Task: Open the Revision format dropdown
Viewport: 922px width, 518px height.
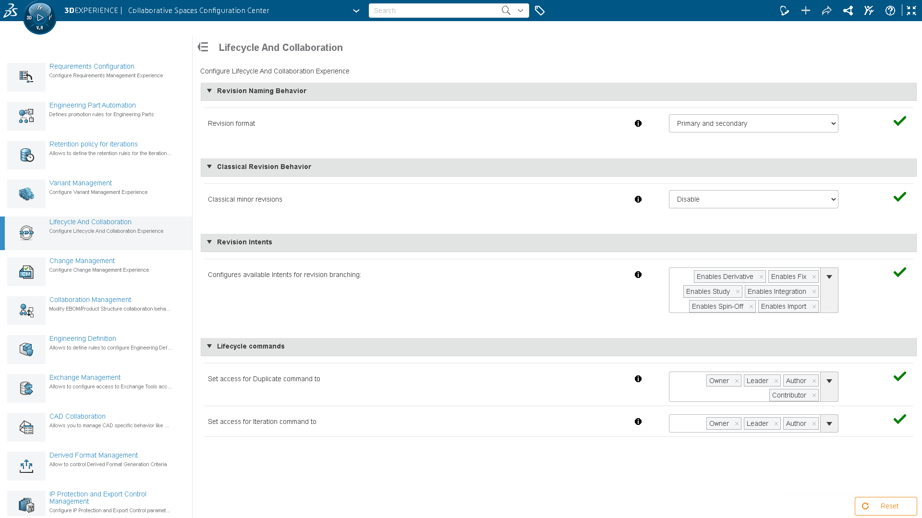Action: coord(753,123)
